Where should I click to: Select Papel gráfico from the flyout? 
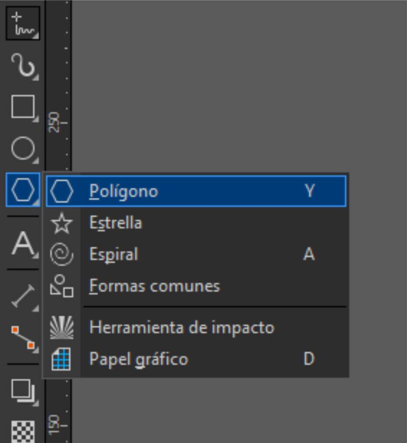[x=139, y=360]
